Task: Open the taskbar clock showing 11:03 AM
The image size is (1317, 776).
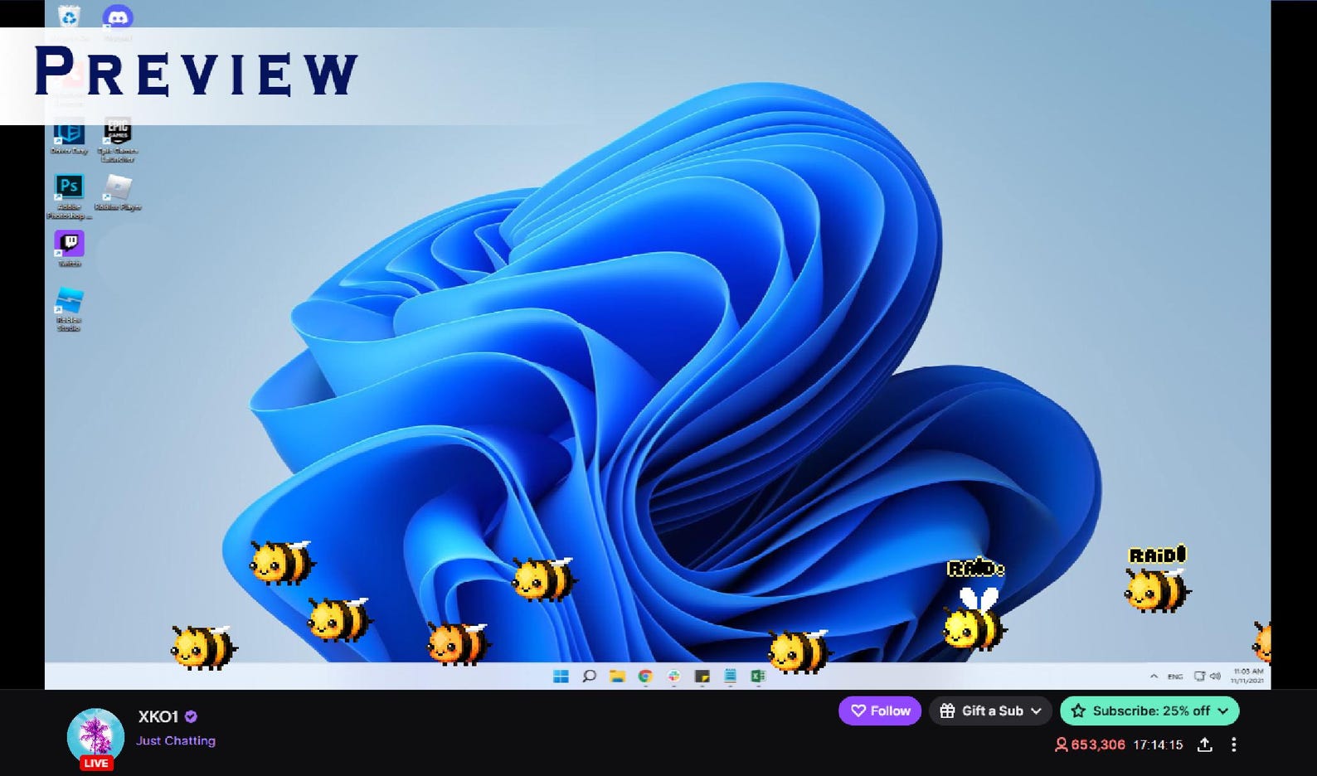Action: click(x=1247, y=676)
